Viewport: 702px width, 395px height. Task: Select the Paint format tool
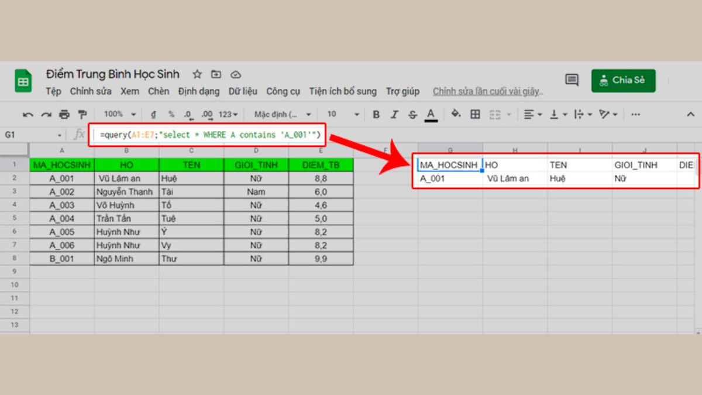[x=81, y=114]
